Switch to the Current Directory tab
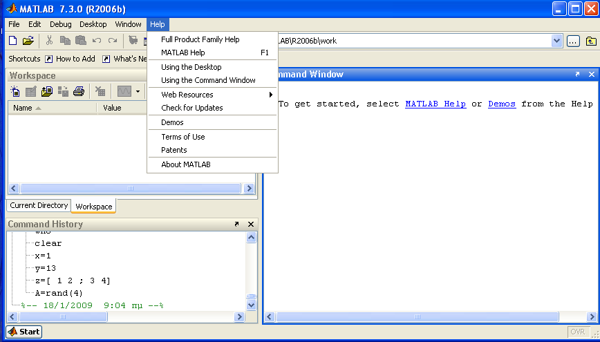This screenshot has width=600, height=342. 39,205
